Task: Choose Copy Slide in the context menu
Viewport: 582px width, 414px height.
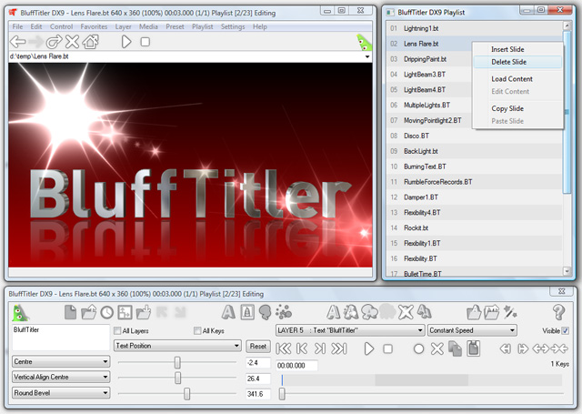Action: (517, 108)
